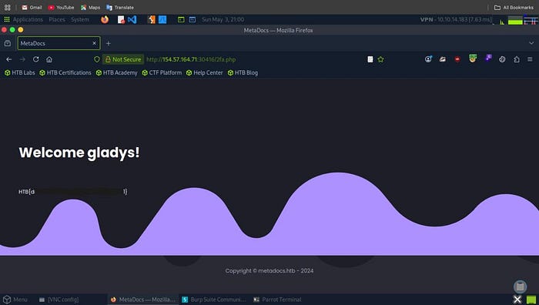This screenshot has height=305, width=539.
Task: Click the Not Secure connection badge
Action: coord(123,59)
